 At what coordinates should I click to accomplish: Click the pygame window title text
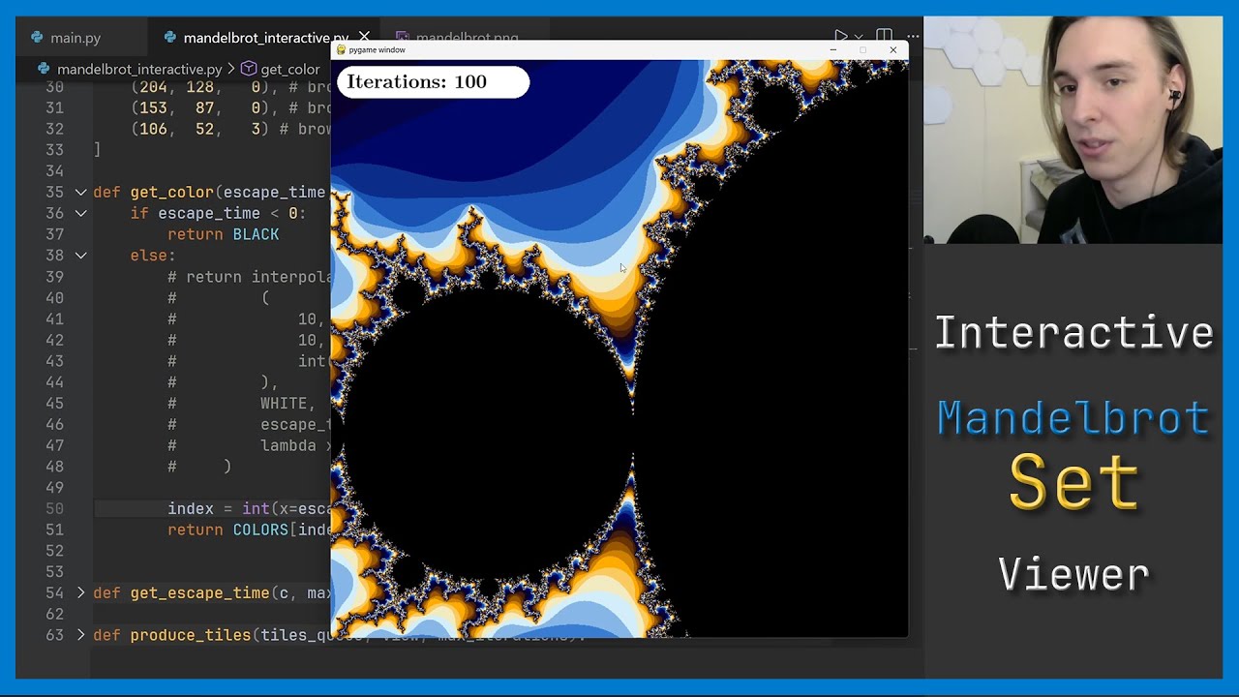coord(378,49)
